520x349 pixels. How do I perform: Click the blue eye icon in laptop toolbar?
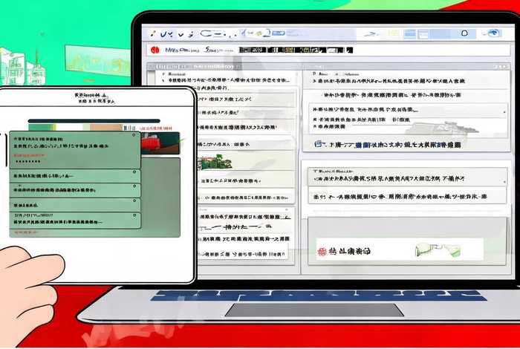tap(493, 33)
